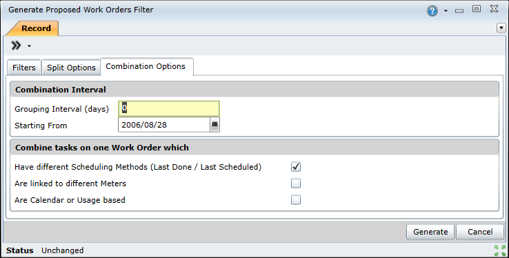Screen dimensions: 509x258
Task: Select the Combination Options tab
Action: (x=146, y=66)
